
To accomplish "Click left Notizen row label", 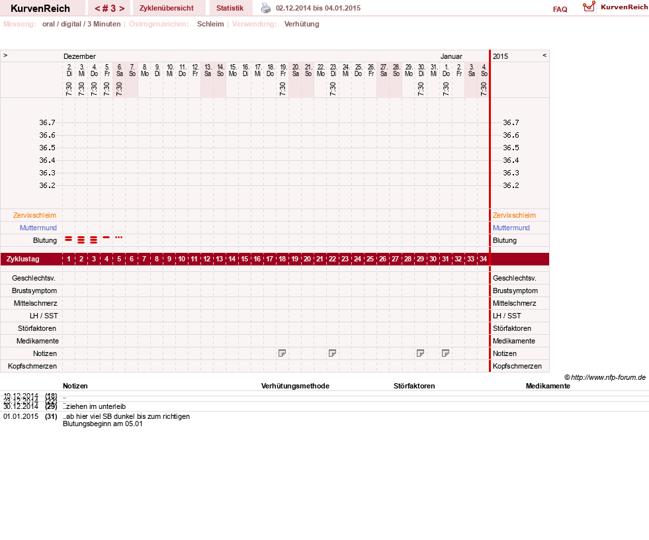I will coord(45,353).
